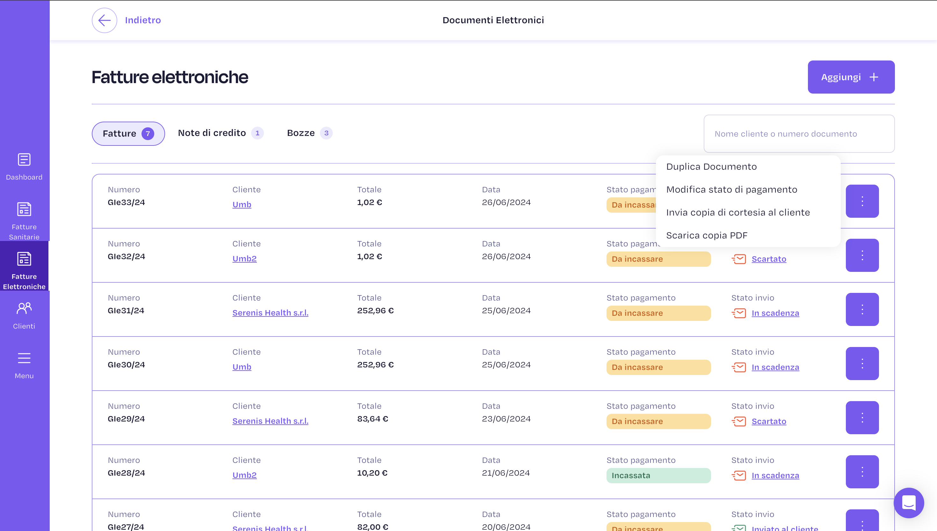Open three-dot menu for Gle30/24
The width and height of the screenshot is (937, 531).
pyautogui.click(x=862, y=363)
